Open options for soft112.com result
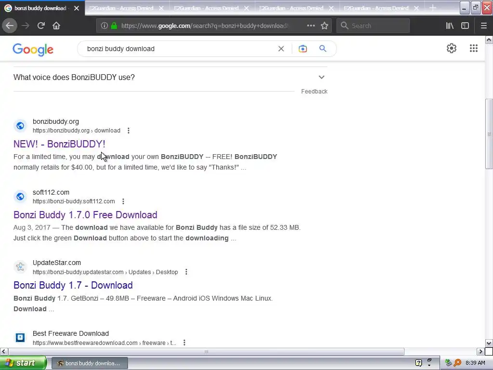 click(123, 201)
